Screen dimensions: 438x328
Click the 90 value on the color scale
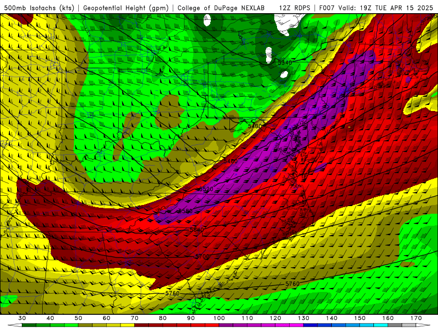click(191, 318)
